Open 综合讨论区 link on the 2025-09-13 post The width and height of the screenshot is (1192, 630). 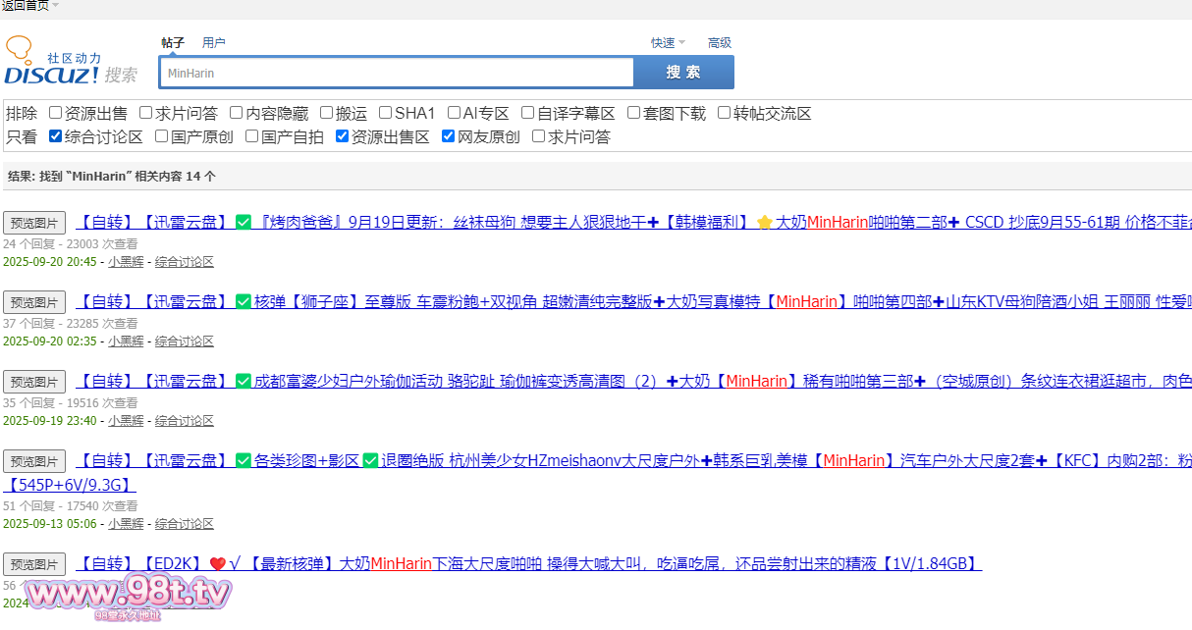(184, 524)
